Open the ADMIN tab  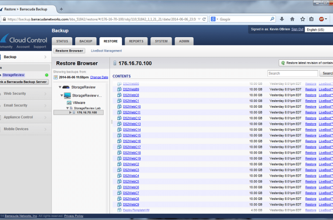point(184,41)
